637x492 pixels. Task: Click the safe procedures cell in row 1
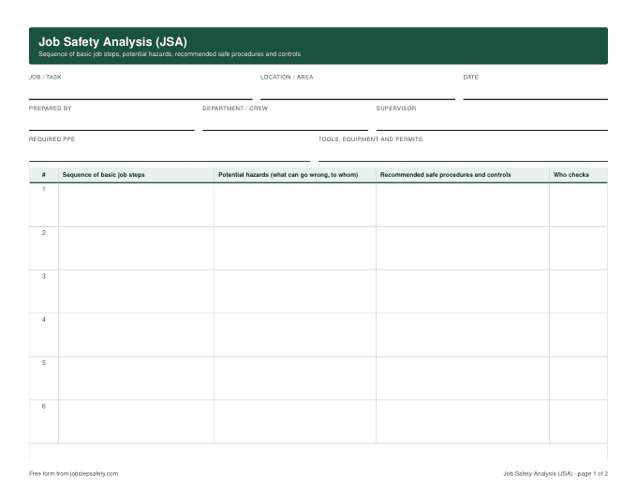[x=463, y=205]
